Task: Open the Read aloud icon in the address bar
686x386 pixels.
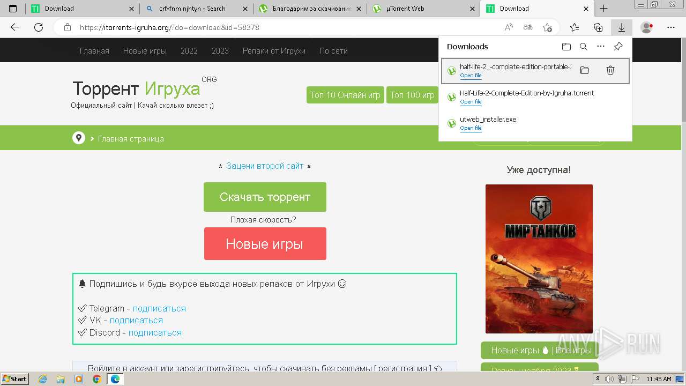Action: coord(509,27)
